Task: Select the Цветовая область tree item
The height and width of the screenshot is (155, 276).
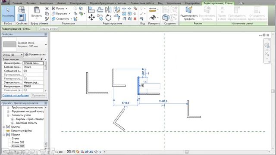Action: click(x=27, y=123)
